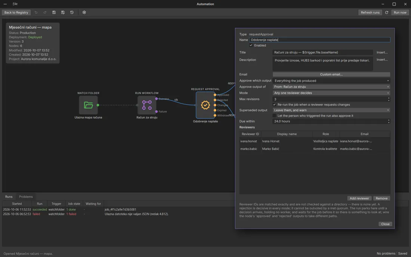Click the save-as icon in toolbar

pyautogui.click(x=63, y=12)
